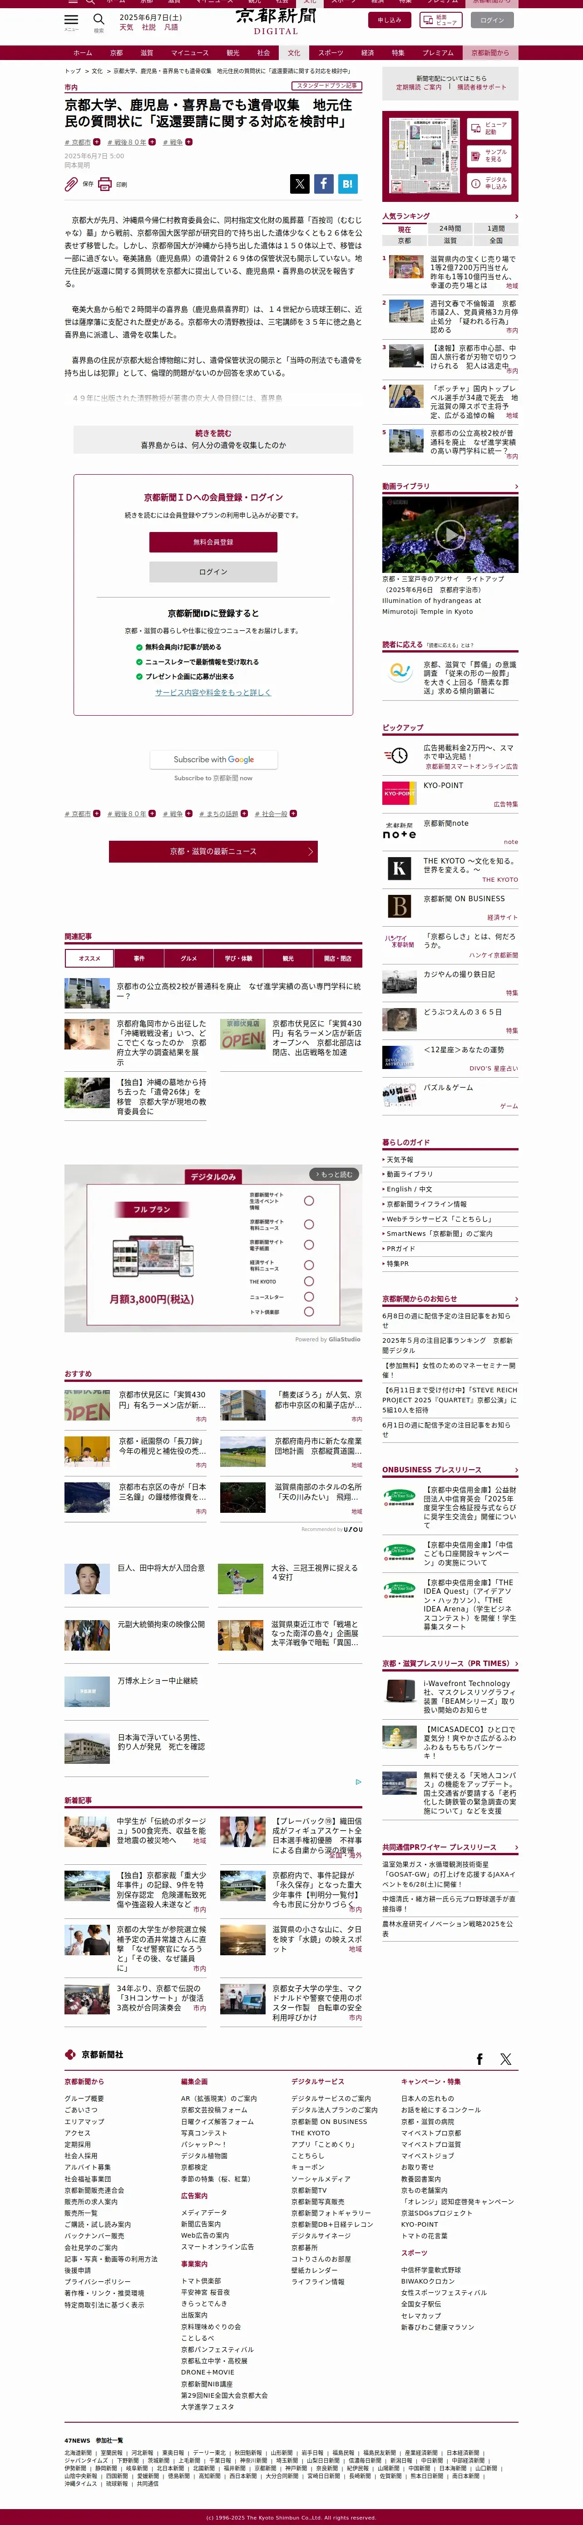Open 巨人、田中将大が入団合意 article thumbnail
The height and width of the screenshot is (2525, 583).
[87, 1578]
